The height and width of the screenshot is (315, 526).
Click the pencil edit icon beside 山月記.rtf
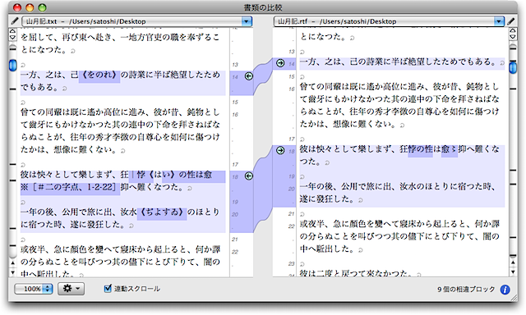[511, 21]
